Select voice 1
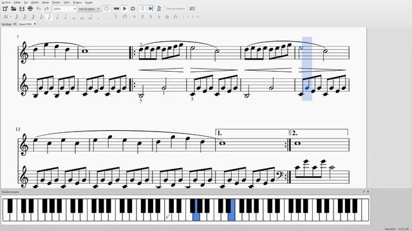Image resolution: width=412 pixels, height=231 pixels. [183, 17]
